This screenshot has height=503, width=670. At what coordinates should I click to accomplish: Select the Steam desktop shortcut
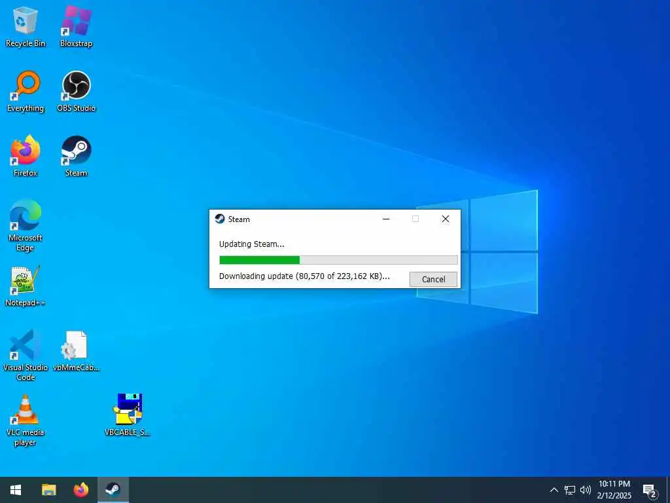76,156
